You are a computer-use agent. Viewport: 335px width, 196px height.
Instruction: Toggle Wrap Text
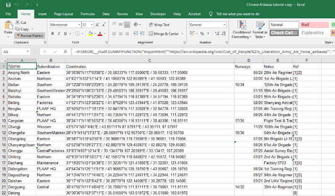point(159,25)
